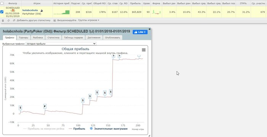267x137 pixels.
Task: Click the trash delete icon below the table
Action: point(3,21)
